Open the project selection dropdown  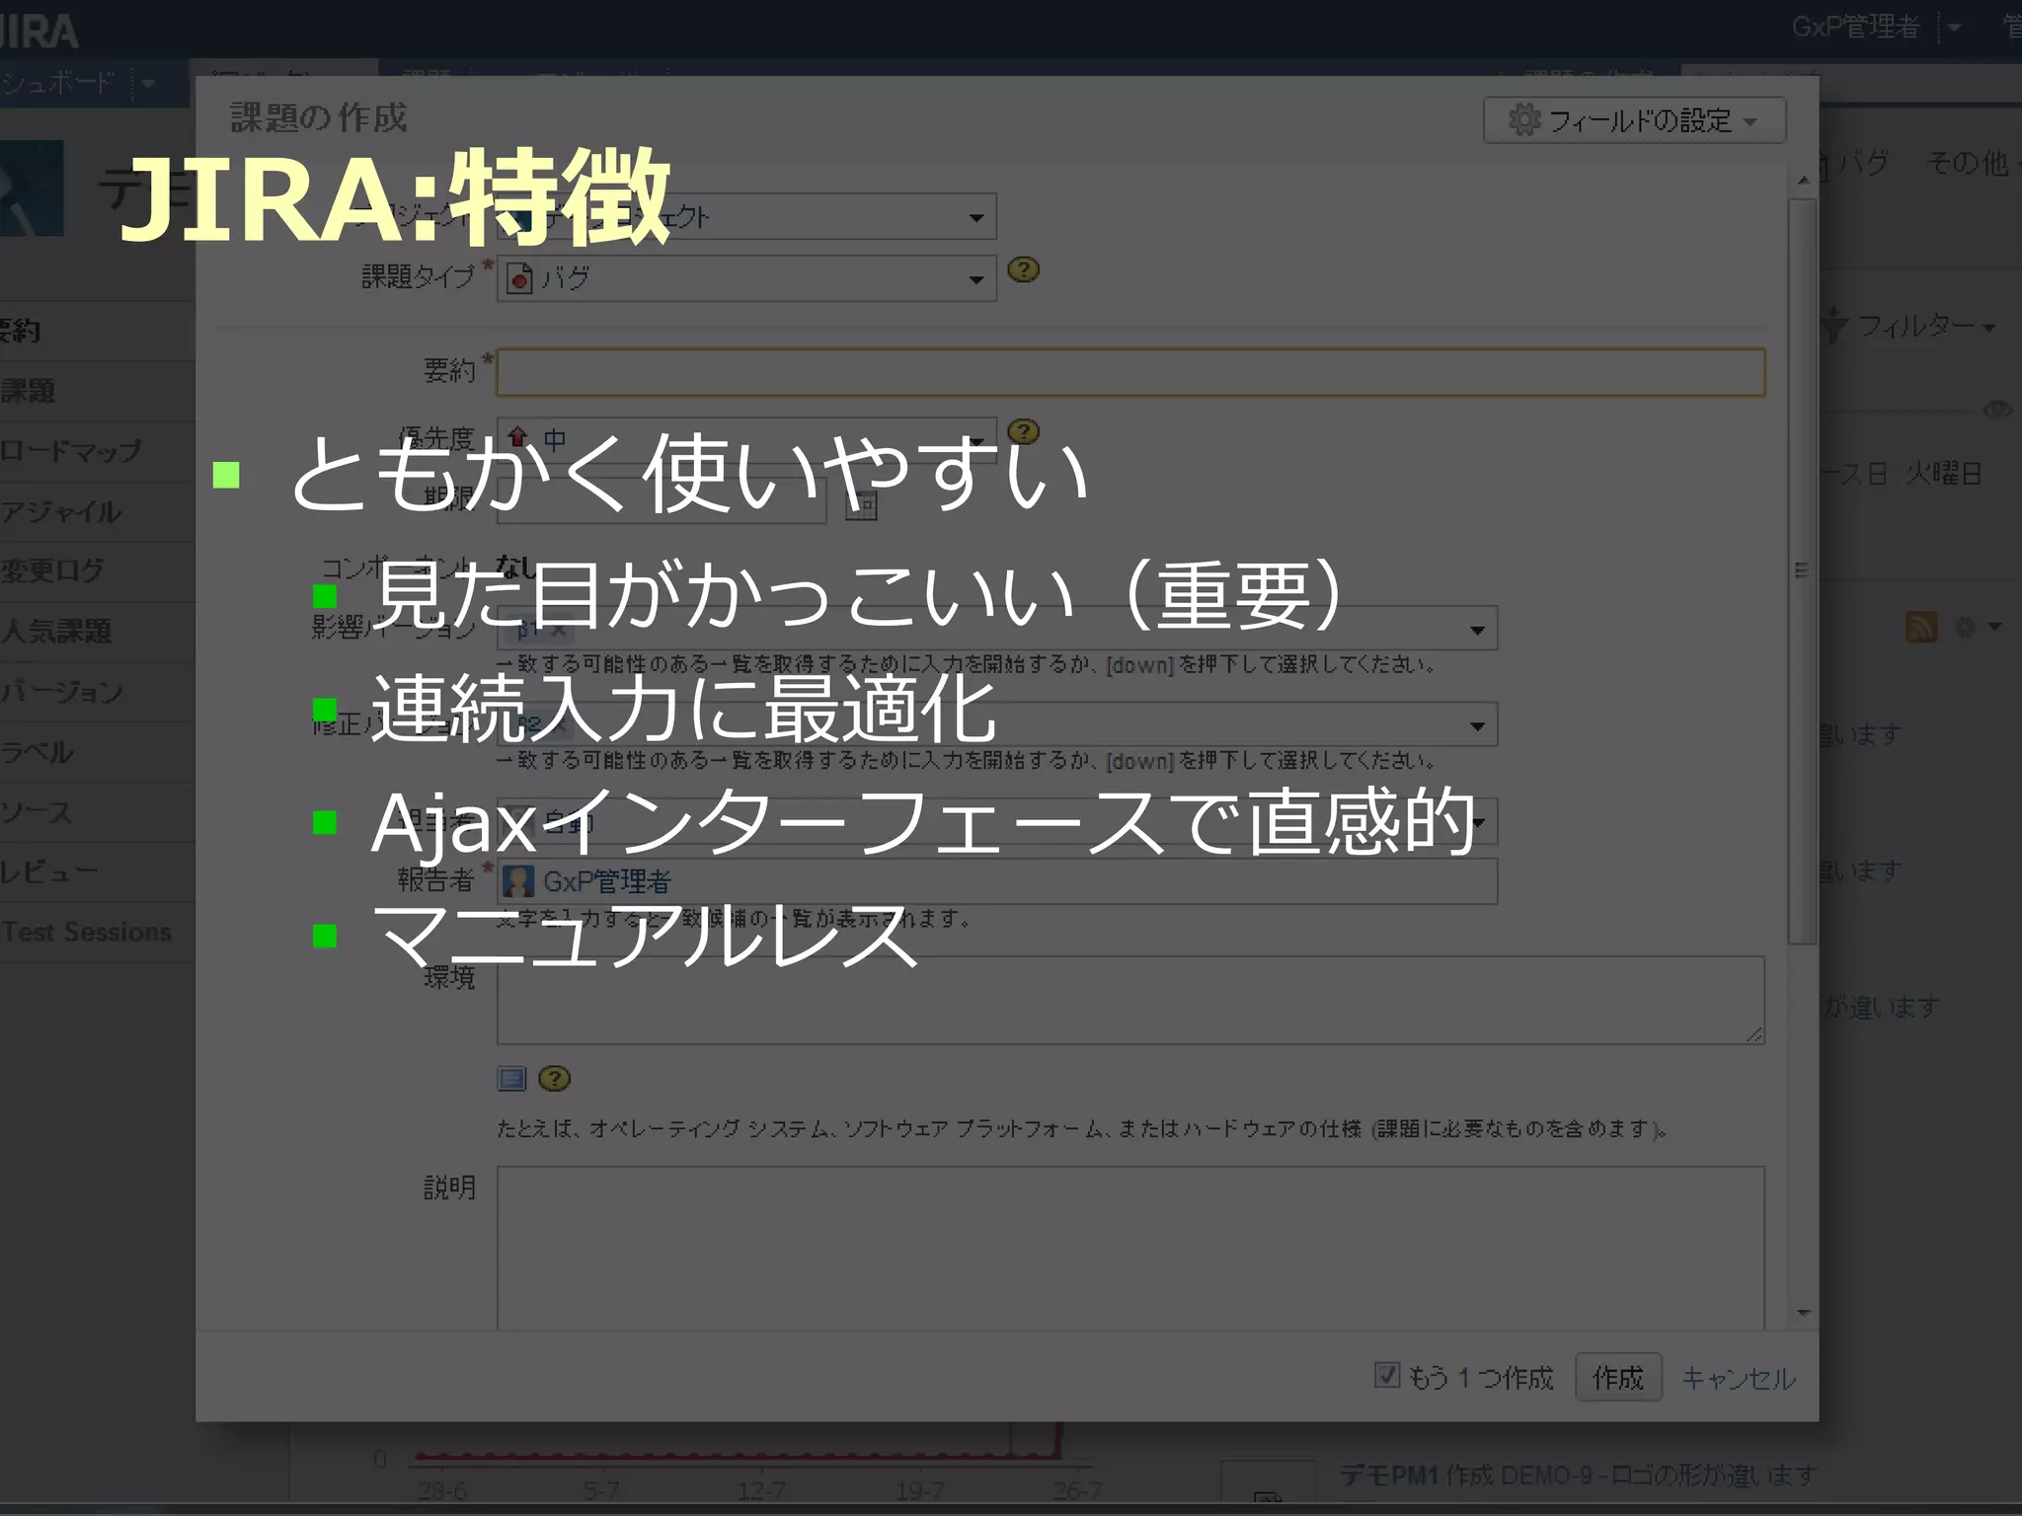coord(746,216)
